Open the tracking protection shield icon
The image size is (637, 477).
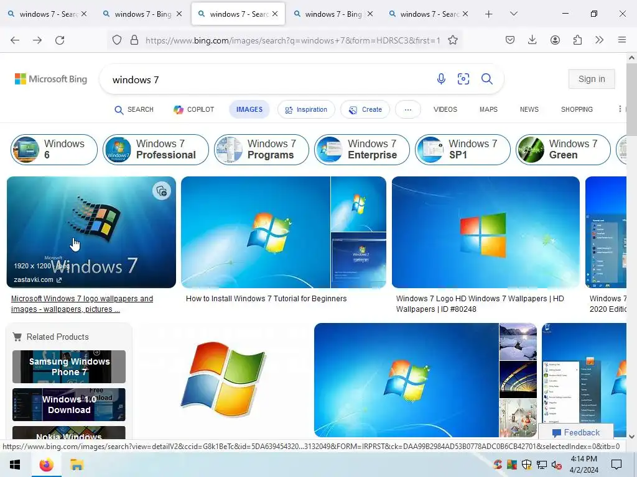(x=117, y=40)
